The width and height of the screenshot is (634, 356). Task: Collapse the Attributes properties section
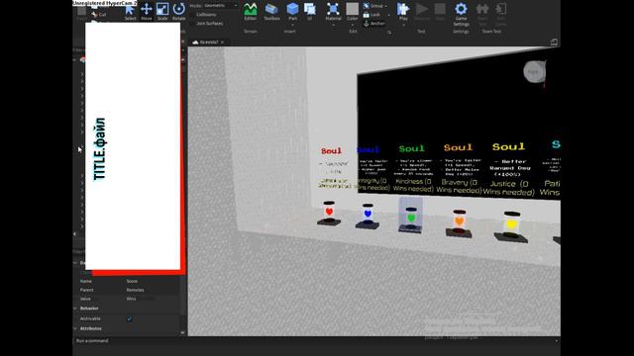pos(75,328)
